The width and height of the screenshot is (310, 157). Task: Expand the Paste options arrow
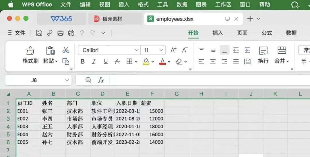click(x=56, y=61)
